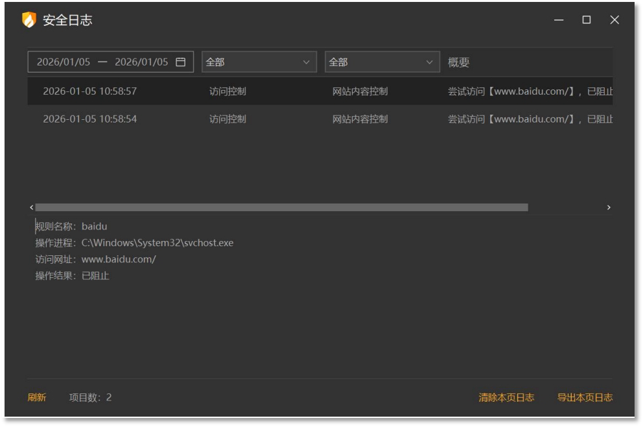Click the 网站内容控制 cell in first row

pos(360,91)
